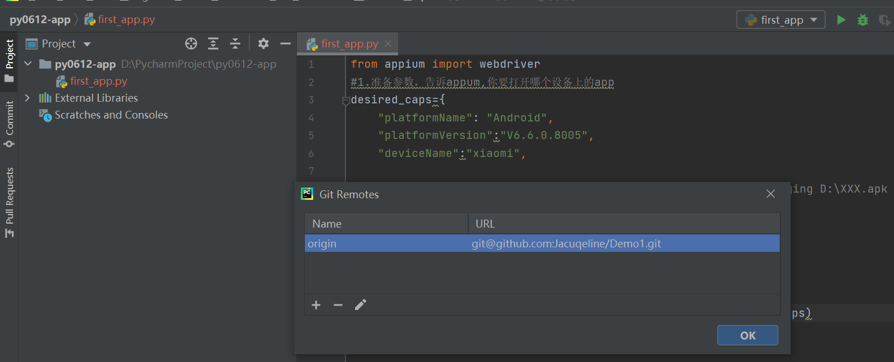Click the Name column header
Screen dimensions: 894x362
[x=386, y=224]
